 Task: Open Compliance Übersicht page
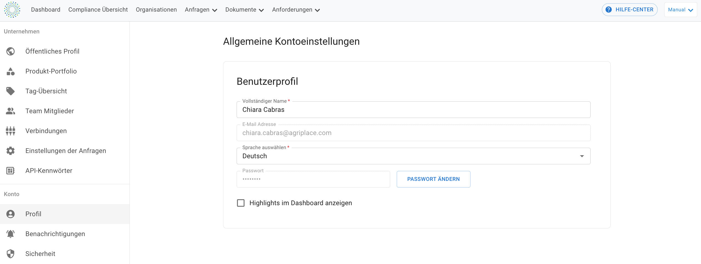98,10
